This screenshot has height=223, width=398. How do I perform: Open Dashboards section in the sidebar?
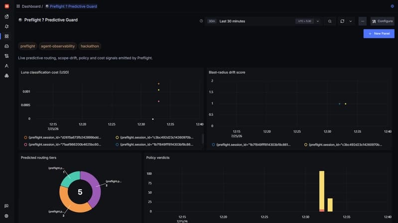point(6,36)
